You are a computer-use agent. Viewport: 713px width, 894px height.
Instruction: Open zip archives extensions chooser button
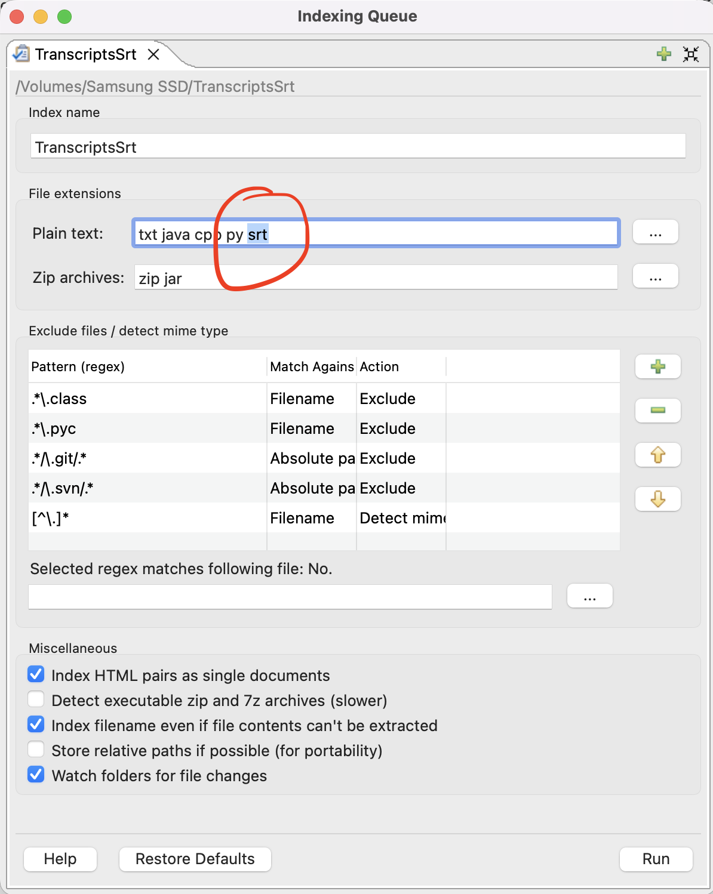click(656, 276)
